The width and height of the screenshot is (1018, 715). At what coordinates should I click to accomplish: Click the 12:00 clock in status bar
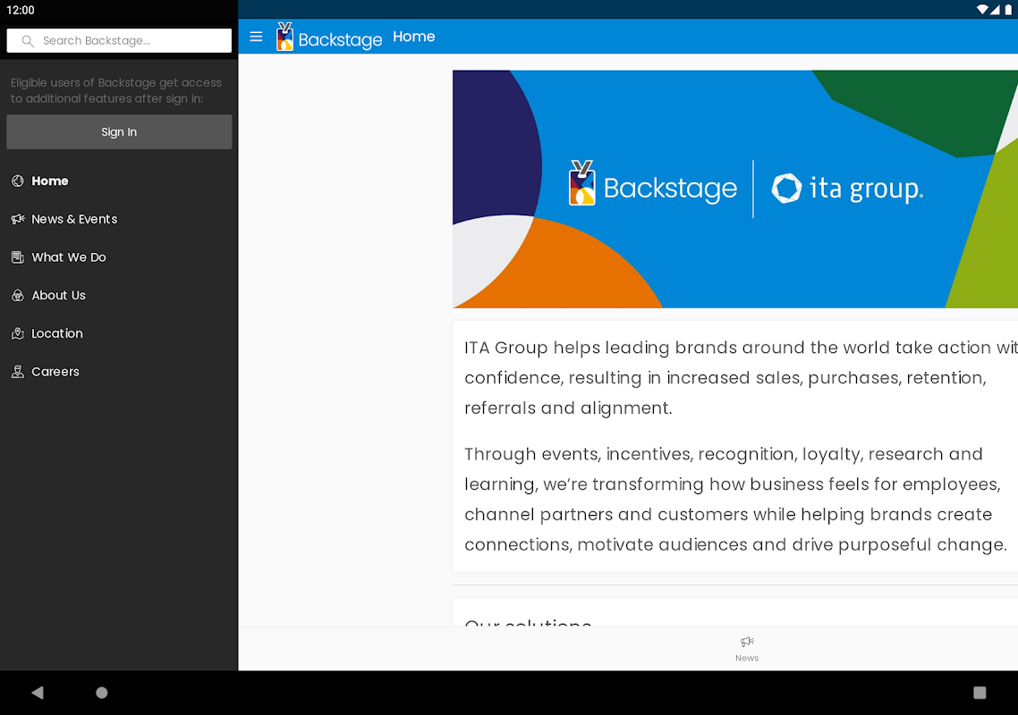click(x=20, y=10)
